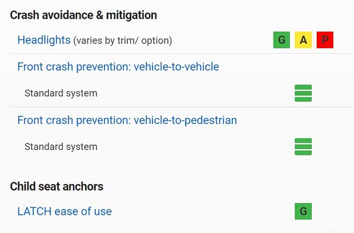Click the yellow A headlight rating icon
The height and width of the screenshot is (233, 354).
tap(303, 40)
